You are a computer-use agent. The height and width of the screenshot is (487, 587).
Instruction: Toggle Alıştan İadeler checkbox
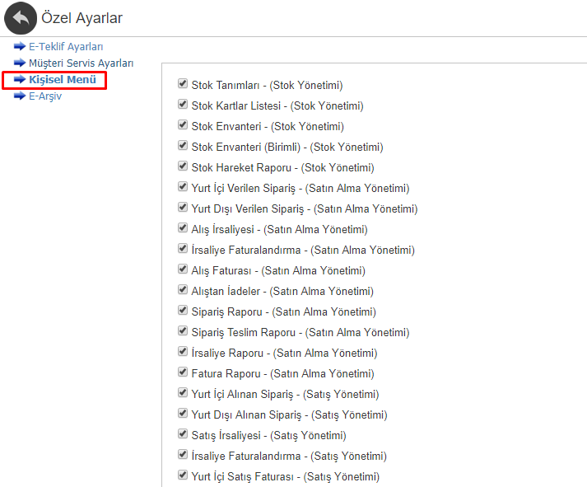pos(183,289)
